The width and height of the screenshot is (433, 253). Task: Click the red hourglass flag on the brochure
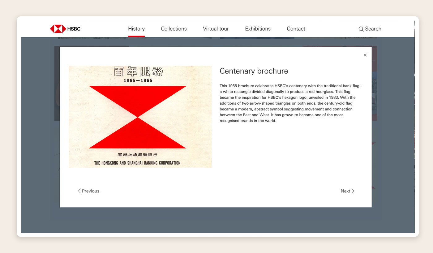coord(138,117)
